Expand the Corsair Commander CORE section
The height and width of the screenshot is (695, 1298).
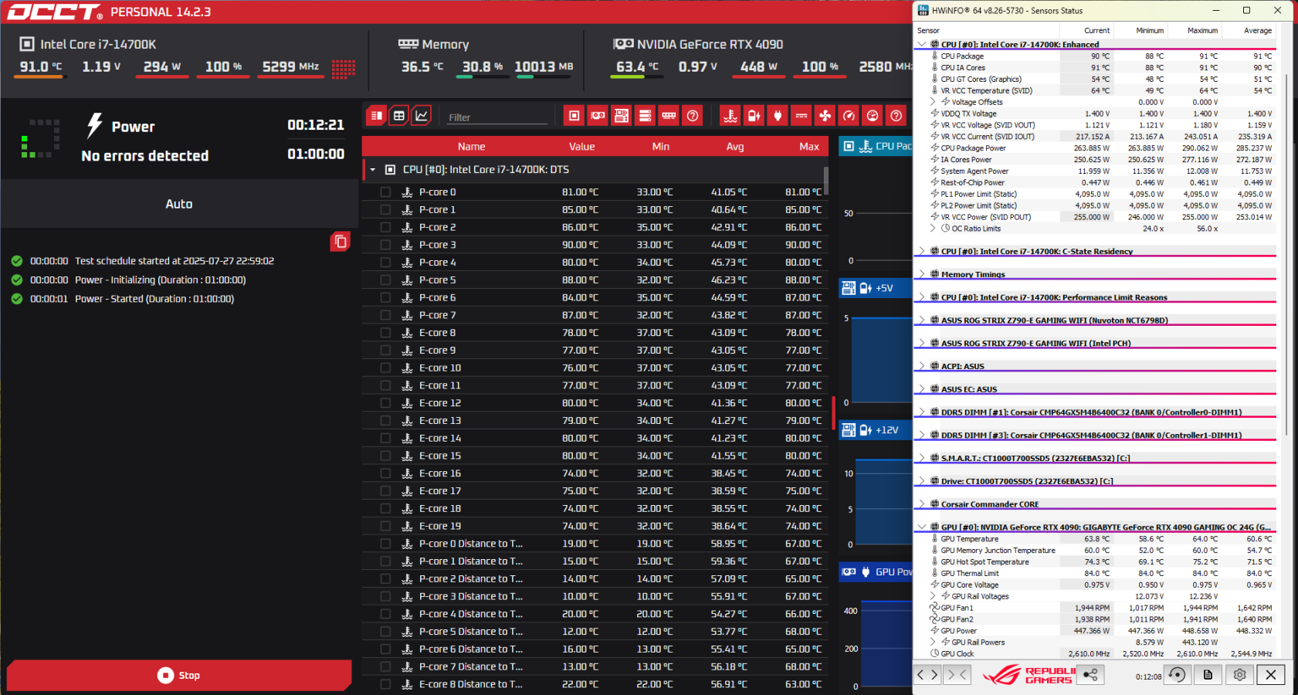(x=922, y=504)
